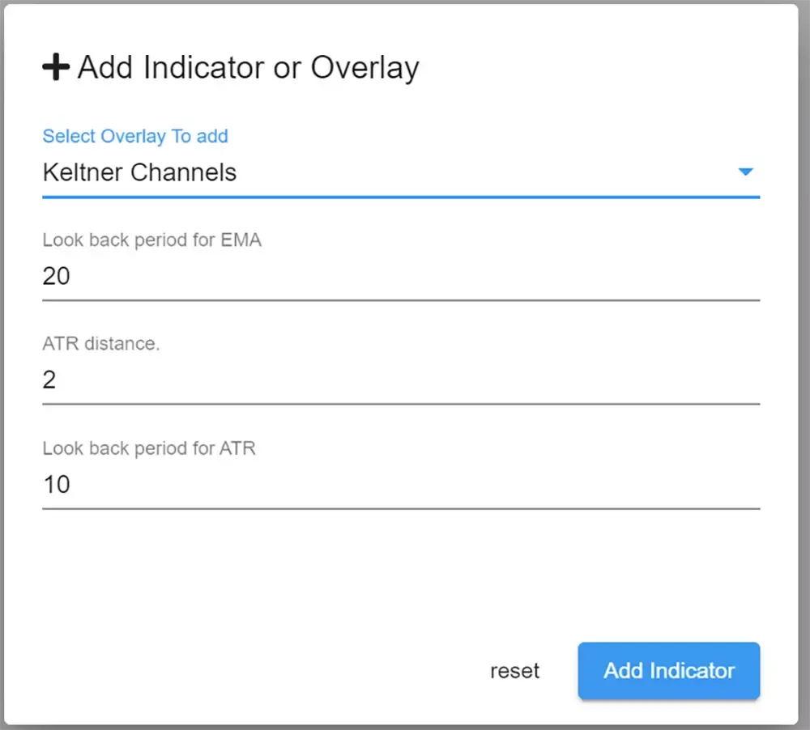
Task: Click the 'ATR distance.' label
Action: [x=101, y=344]
